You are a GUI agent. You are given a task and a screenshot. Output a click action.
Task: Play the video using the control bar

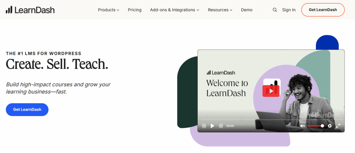tap(213, 126)
